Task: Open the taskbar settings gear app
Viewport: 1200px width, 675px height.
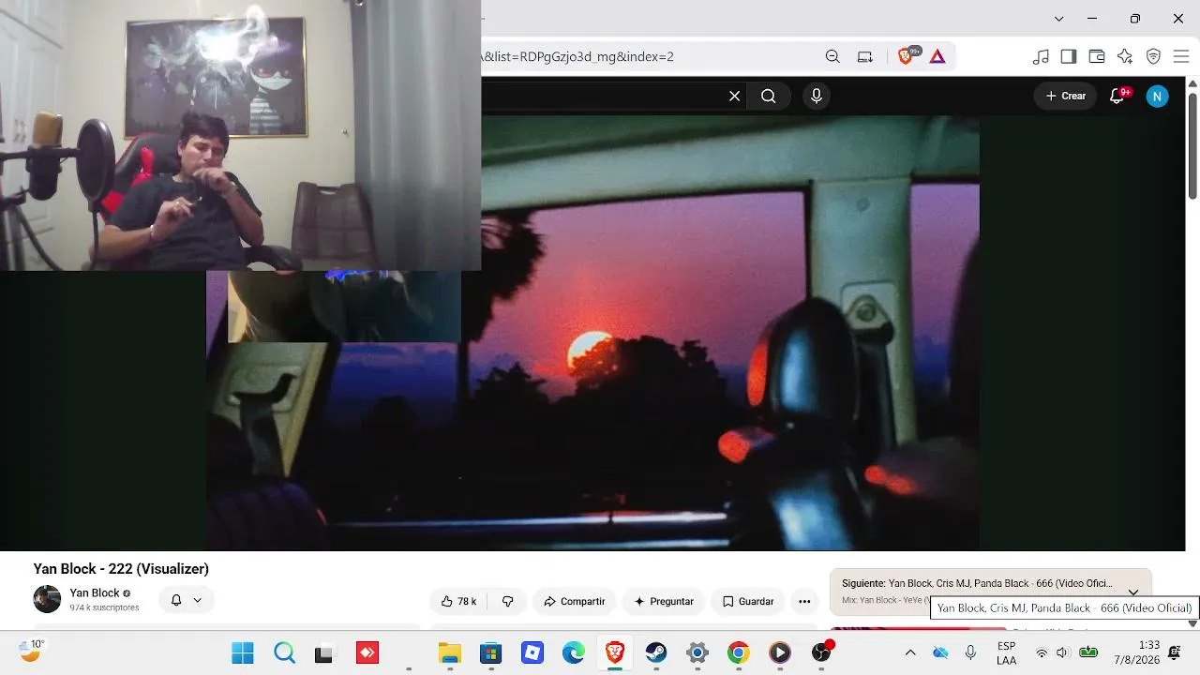Action: (697, 652)
